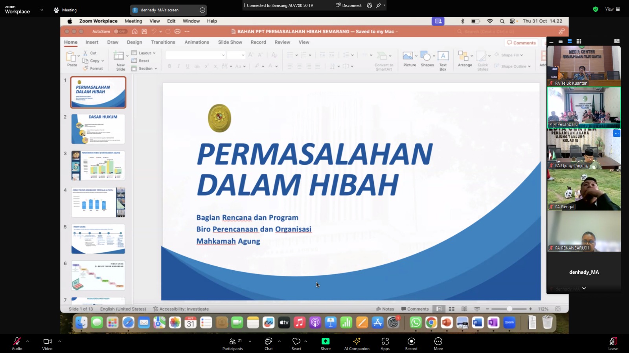Click Disconnect from Samsung TV
Screen dimensions: 629x353
(x=348, y=5)
